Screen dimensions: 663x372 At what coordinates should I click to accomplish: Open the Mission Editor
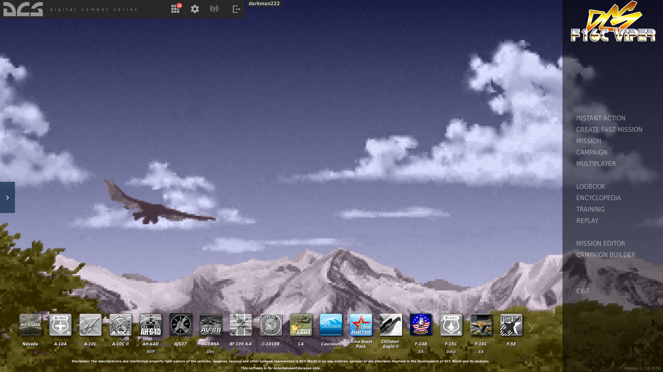point(600,243)
